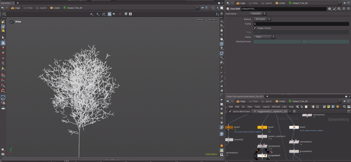Click the sticky note icon in network toolbar
This screenshot has width=351, height=162.
coord(328,107)
